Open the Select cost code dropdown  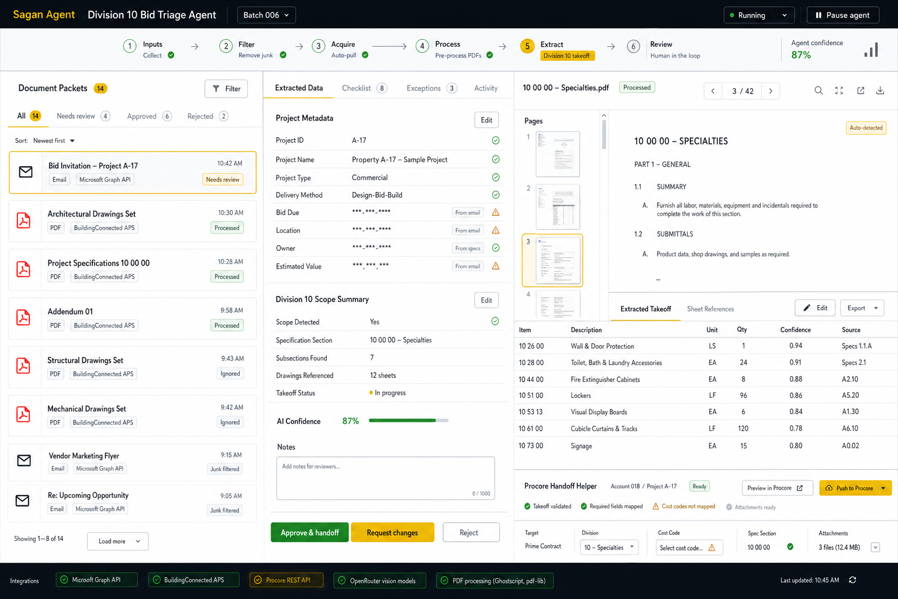(690, 548)
